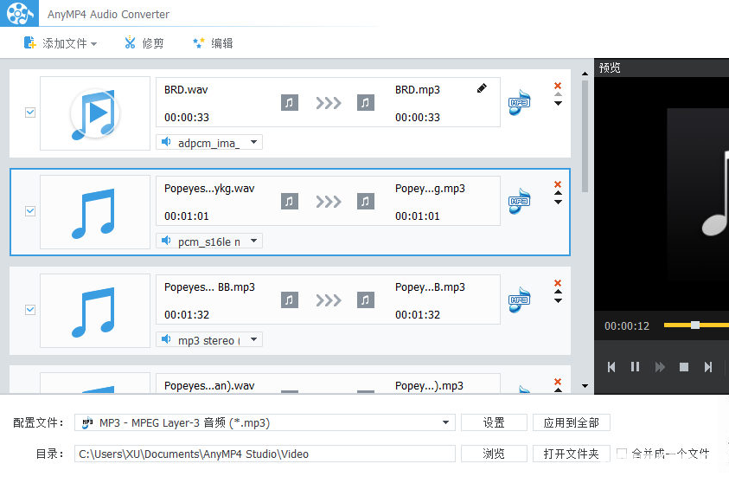
Task: Toggle the checkbox for BRD.wav
Action: tap(30, 113)
